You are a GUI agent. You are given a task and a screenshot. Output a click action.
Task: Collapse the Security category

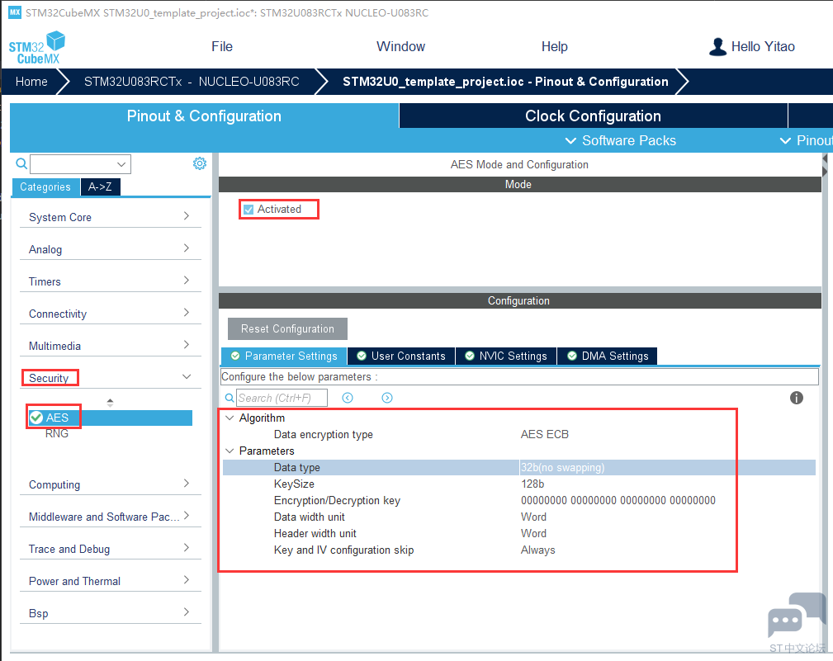coord(187,377)
